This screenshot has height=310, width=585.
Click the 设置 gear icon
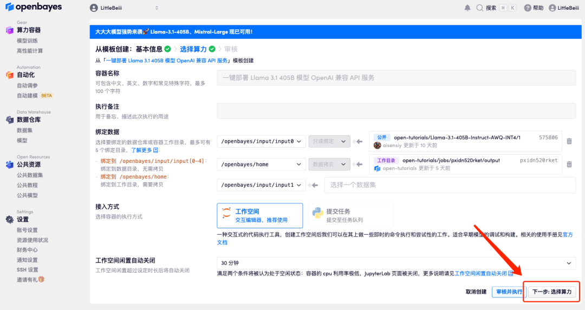(10, 220)
